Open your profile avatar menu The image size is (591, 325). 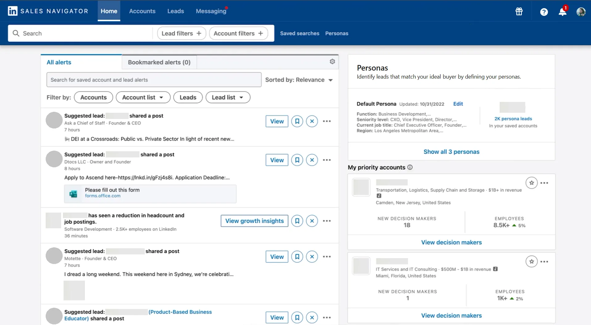pos(581,12)
